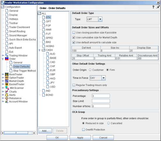Enable Use closing position size if possible

point(74,33)
